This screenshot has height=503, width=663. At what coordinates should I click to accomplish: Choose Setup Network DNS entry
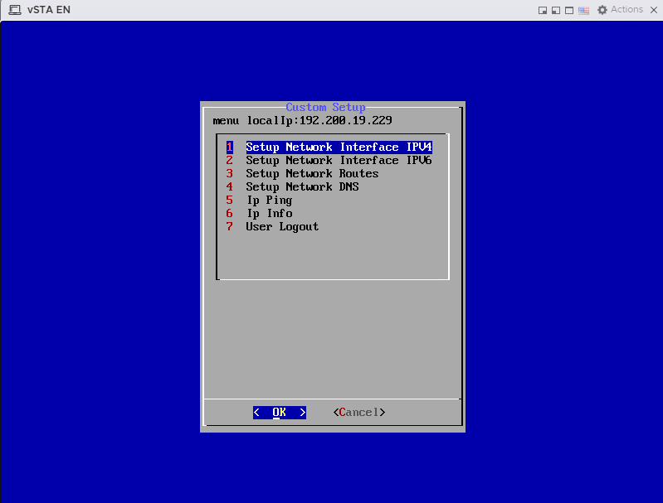(x=302, y=187)
